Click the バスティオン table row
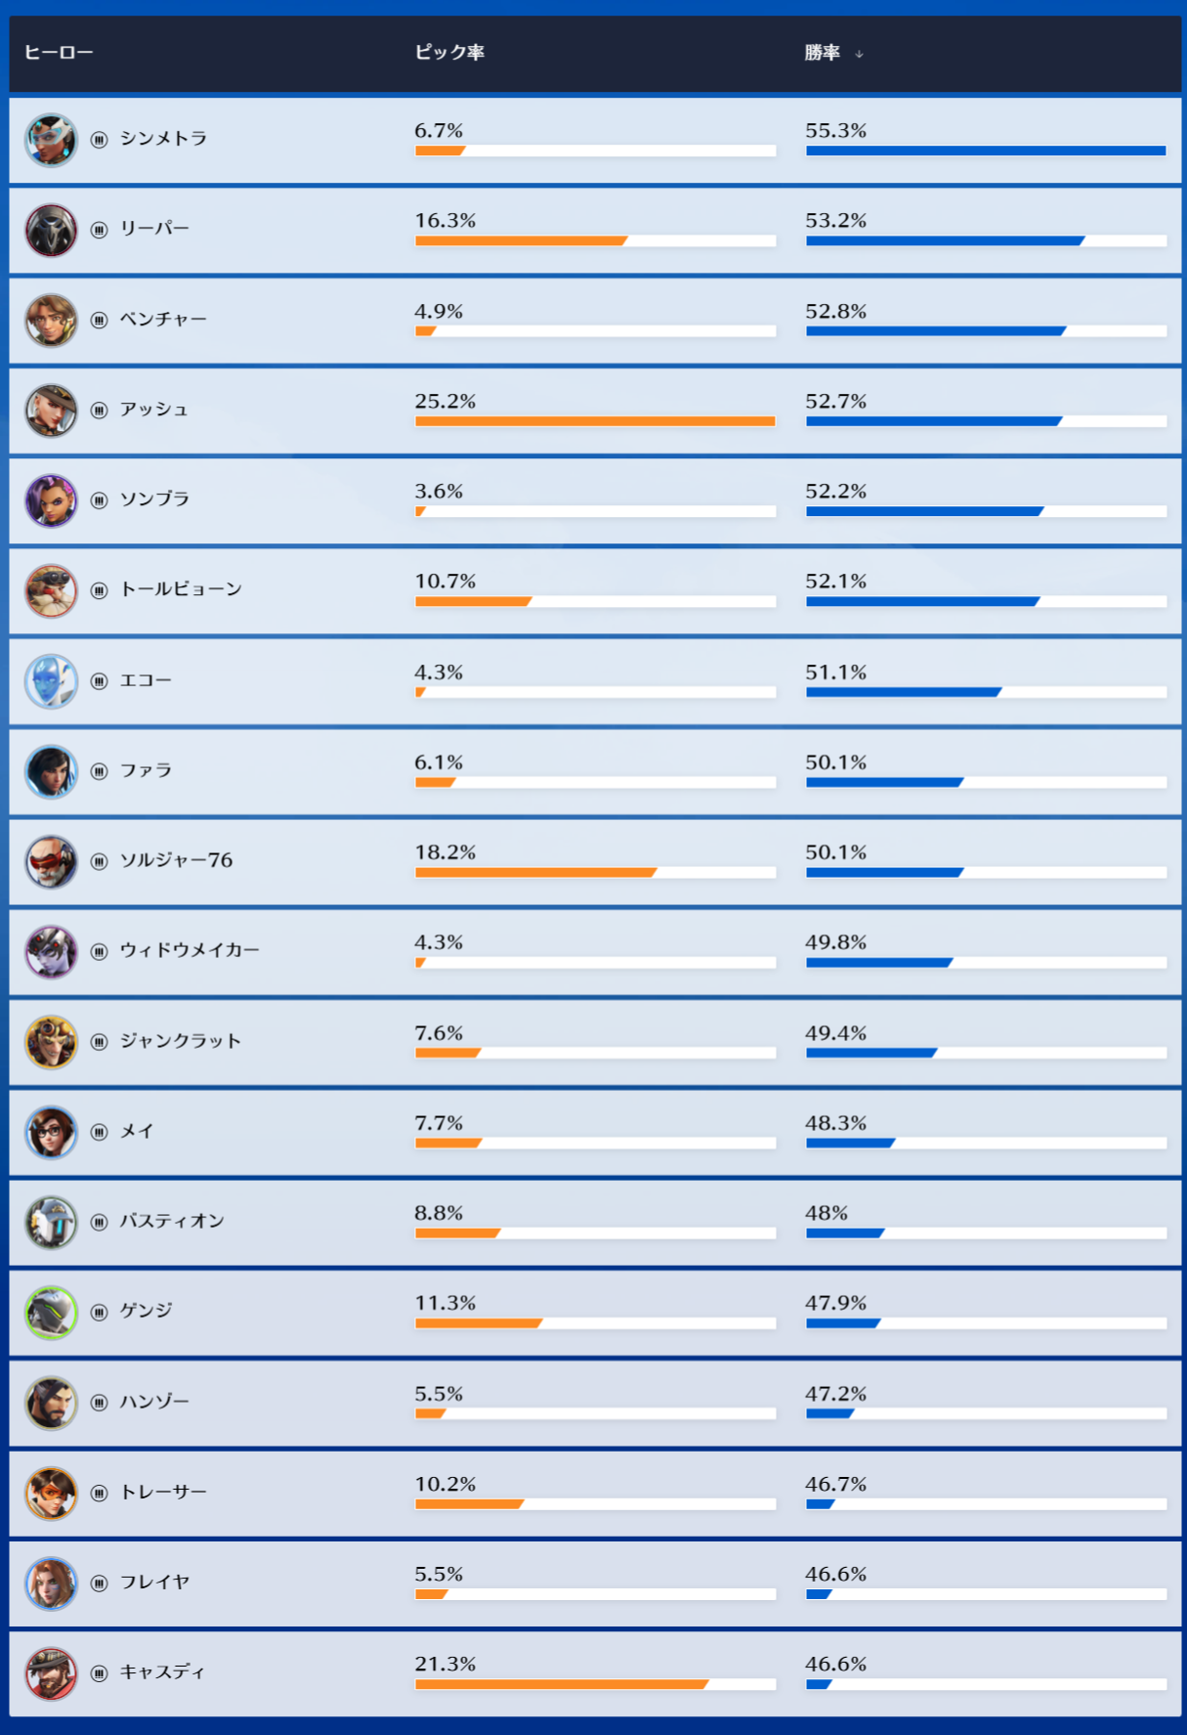The image size is (1187, 1735). click(594, 1222)
